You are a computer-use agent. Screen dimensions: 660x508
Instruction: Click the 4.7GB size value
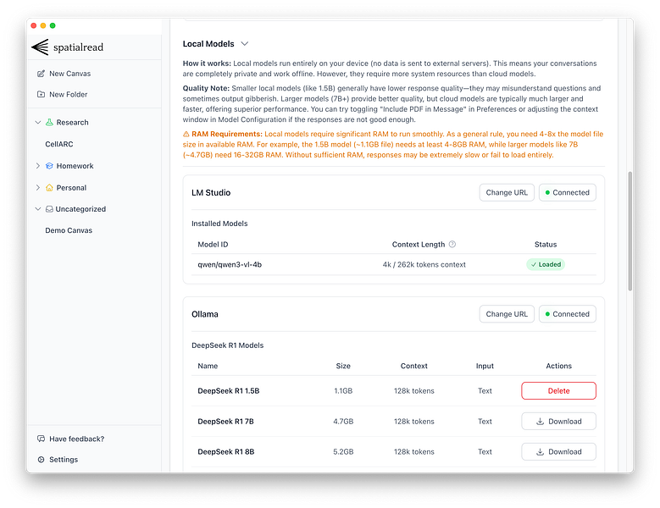343,422
